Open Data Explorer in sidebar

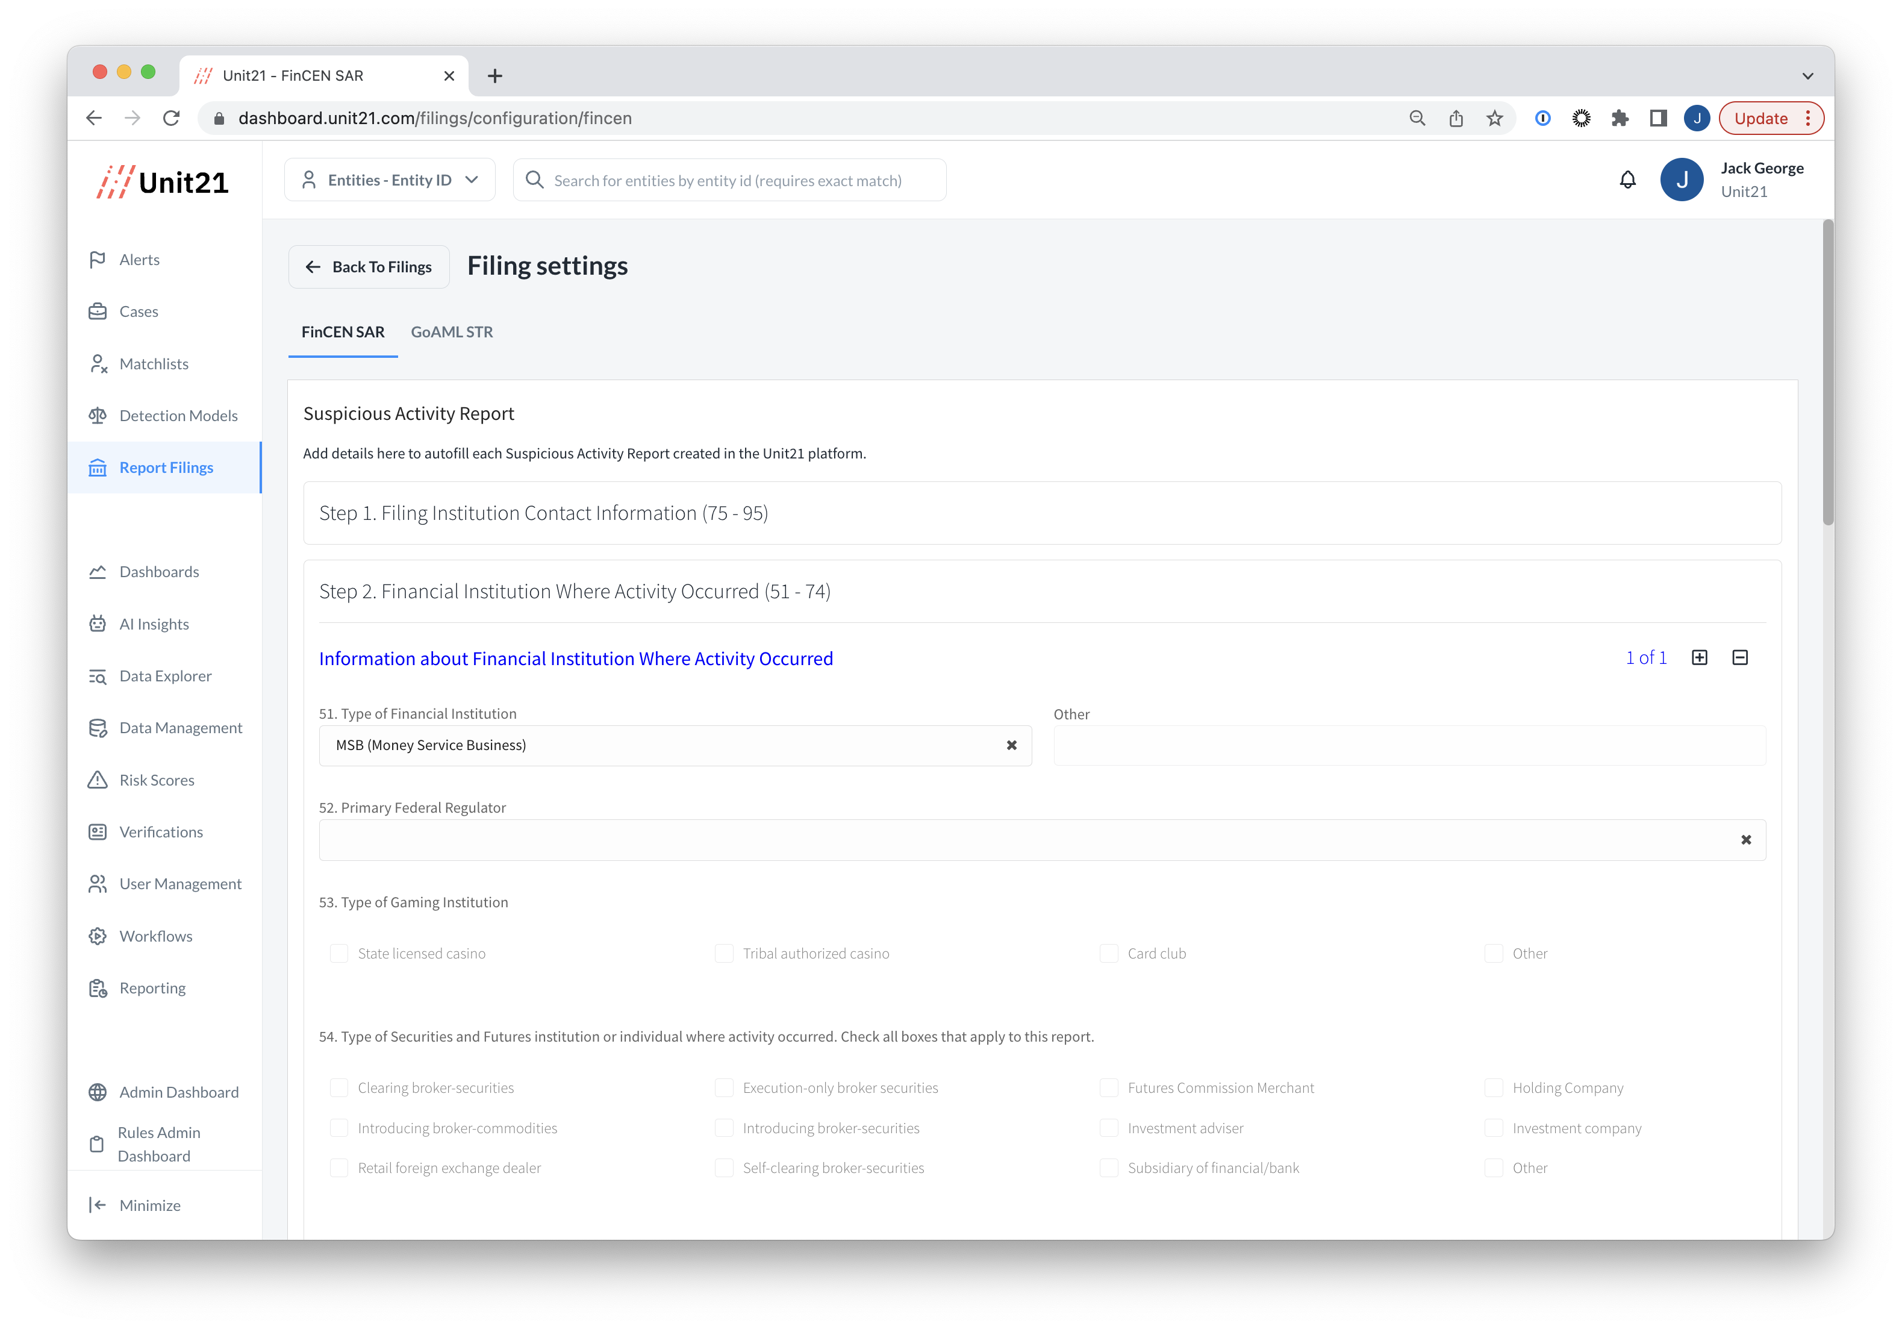(165, 676)
